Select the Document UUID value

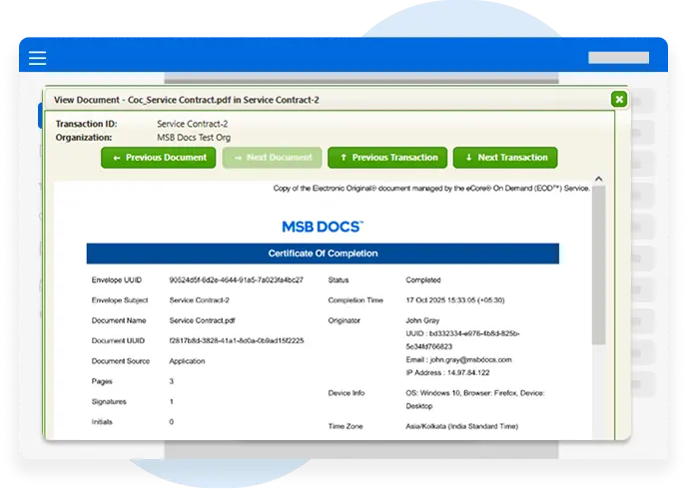237,340
